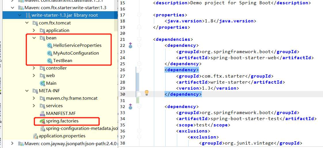Fold the properties block at line 17
This screenshot has width=323, height=148.
139,15
